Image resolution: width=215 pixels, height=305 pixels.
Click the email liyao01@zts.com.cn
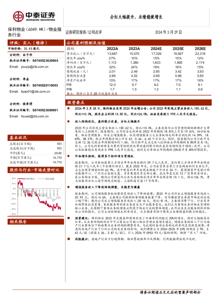(x=35, y=91)
